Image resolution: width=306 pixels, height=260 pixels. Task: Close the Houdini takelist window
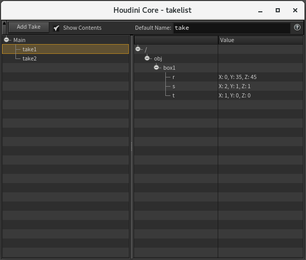(x=295, y=10)
